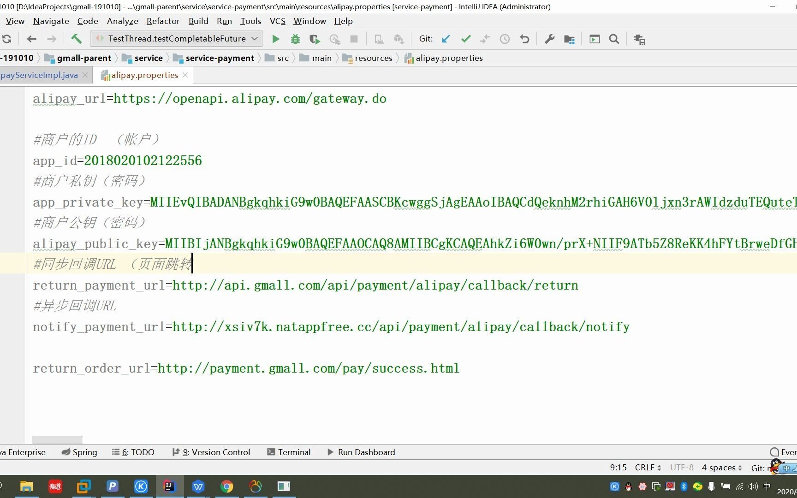
Task: Click the Stop square button
Action: [354, 39]
